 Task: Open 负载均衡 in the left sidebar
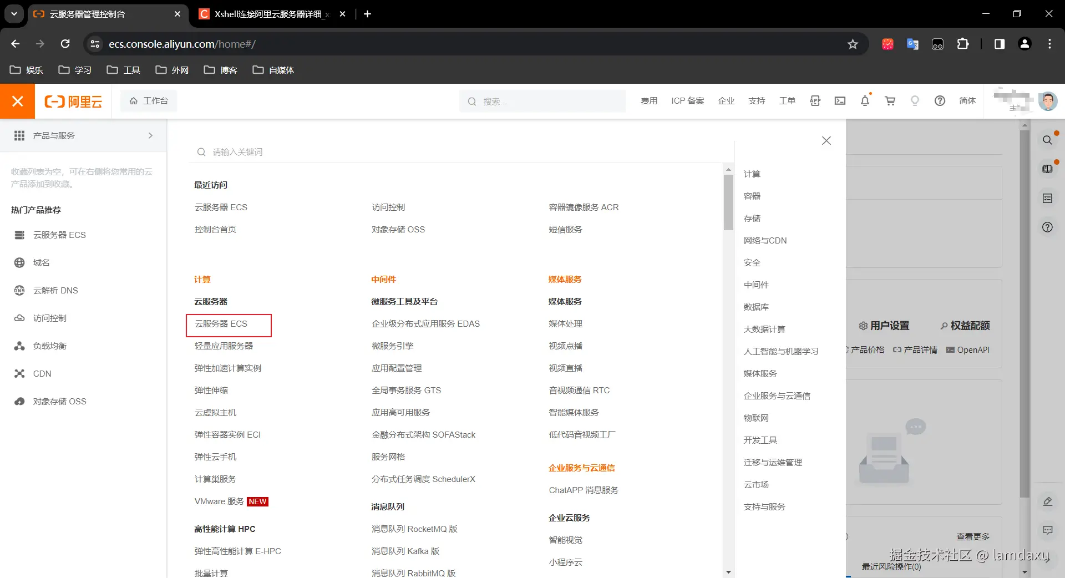pyautogui.click(x=49, y=346)
